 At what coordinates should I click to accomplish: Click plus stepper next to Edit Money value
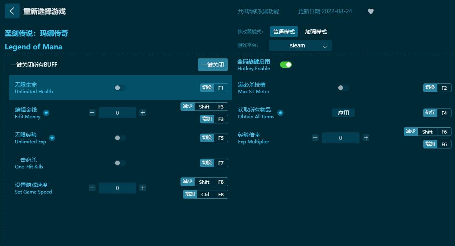coord(143,113)
